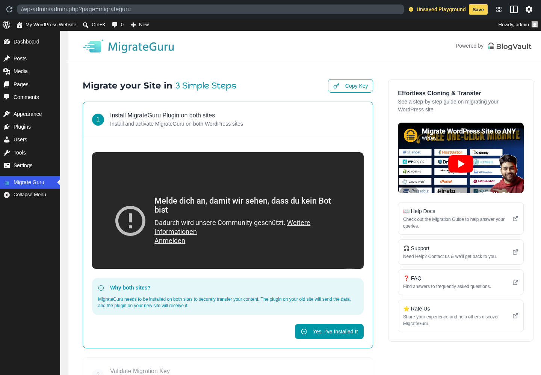
Task: Open the Help Docs card
Action: point(461,219)
